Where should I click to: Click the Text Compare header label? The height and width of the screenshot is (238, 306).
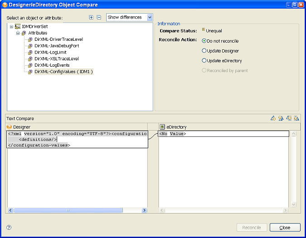(20, 119)
